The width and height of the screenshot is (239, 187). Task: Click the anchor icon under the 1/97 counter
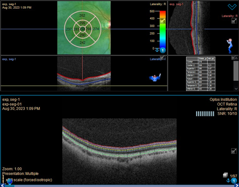[x=228, y=180]
